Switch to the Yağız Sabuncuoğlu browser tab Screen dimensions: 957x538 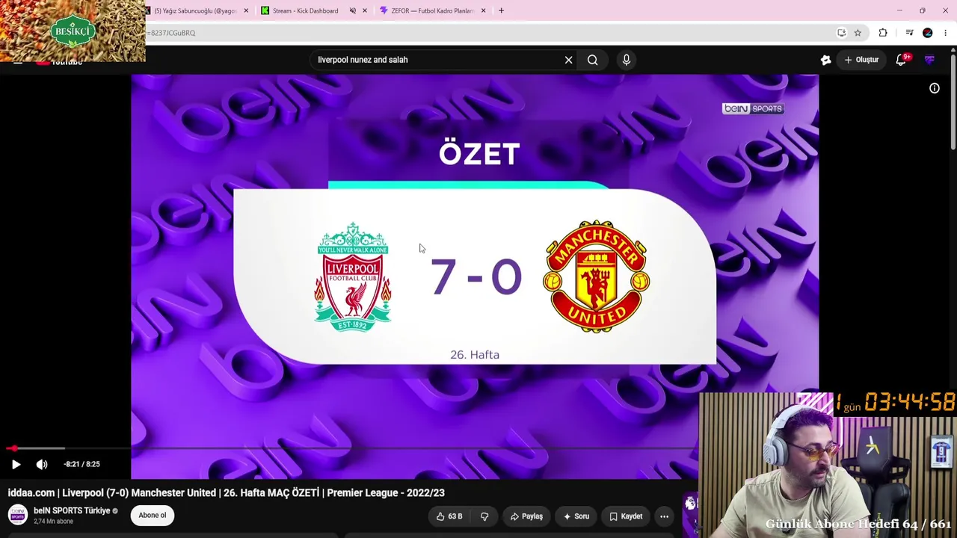click(194, 10)
